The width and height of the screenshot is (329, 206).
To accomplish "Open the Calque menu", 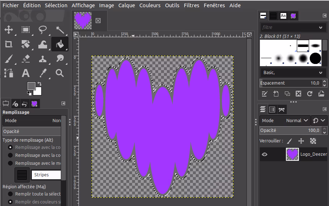I will click(x=127, y=5).
